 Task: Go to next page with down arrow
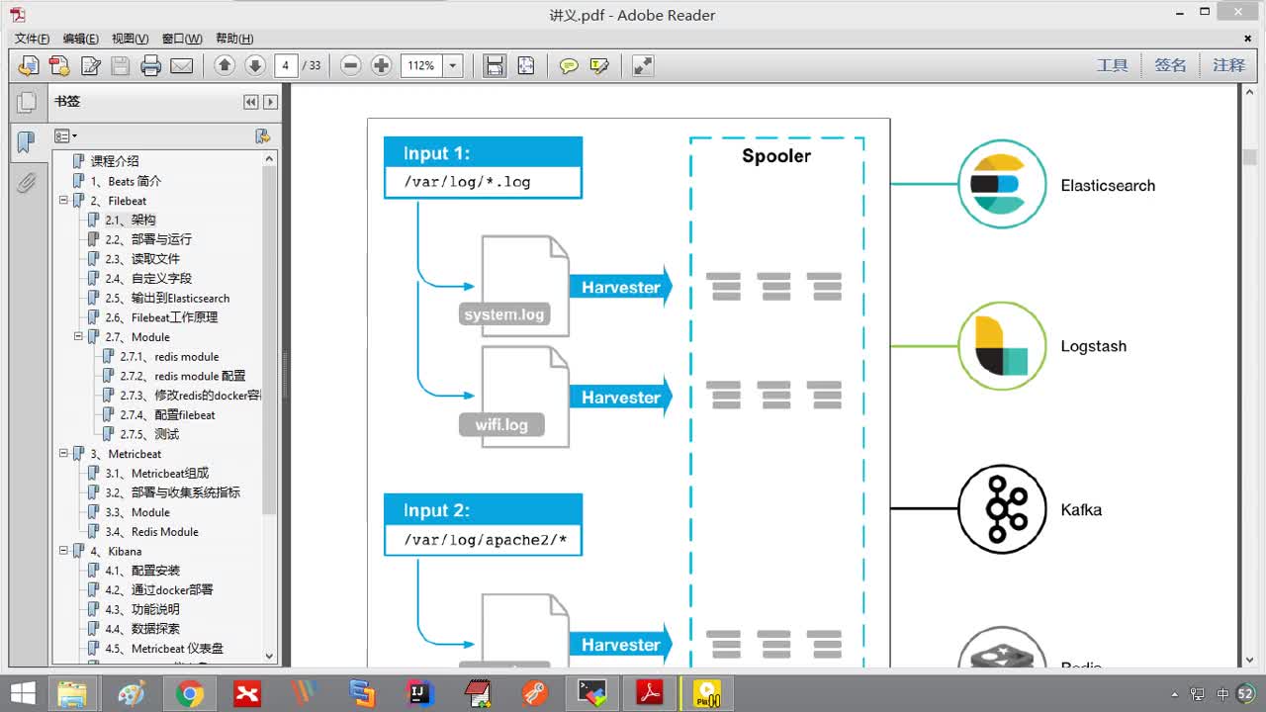pyautogui.click(x=255, y=66)
